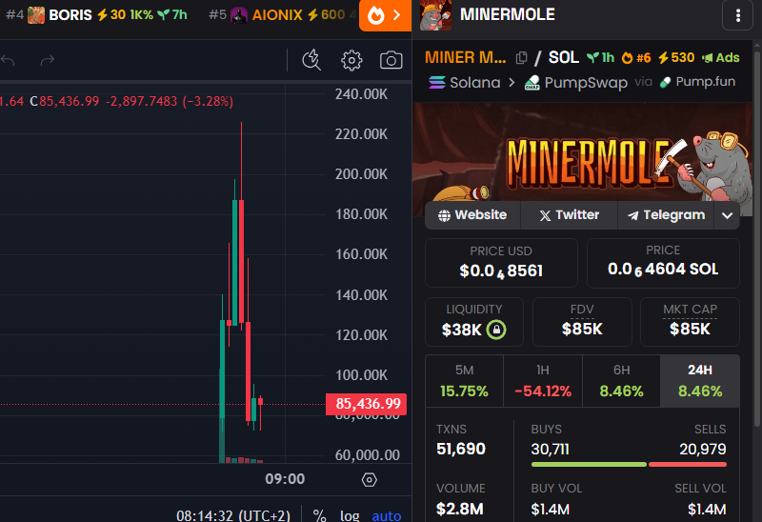762x522 pixels.
Task: Click the LIQUIDITY $38K box
Action: (474, 322)
